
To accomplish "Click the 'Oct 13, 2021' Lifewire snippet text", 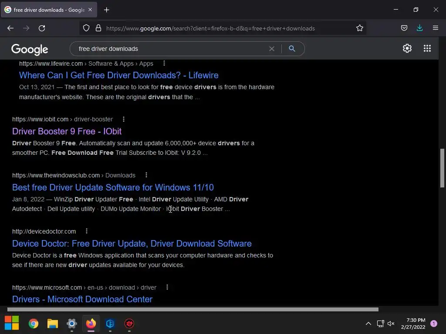I will tap(37, 87).
